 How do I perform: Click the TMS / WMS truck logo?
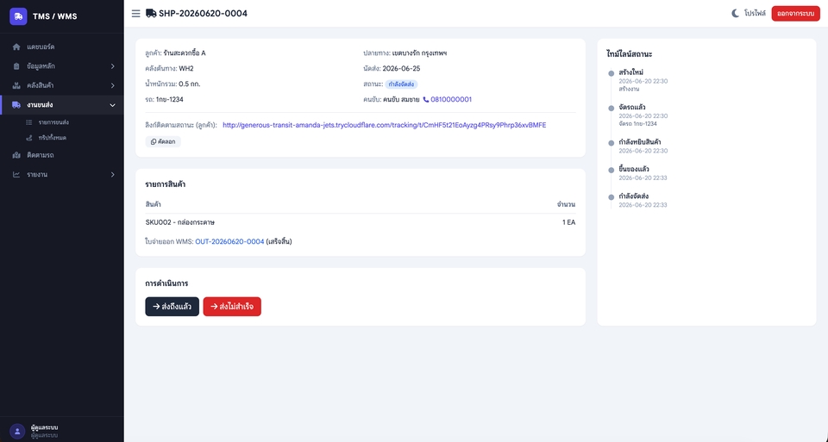point(18,16)
